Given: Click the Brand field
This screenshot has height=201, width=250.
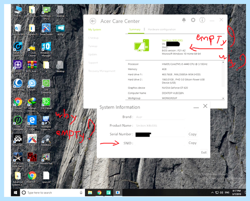Looking at the screenshot, I should click(160, 117).
